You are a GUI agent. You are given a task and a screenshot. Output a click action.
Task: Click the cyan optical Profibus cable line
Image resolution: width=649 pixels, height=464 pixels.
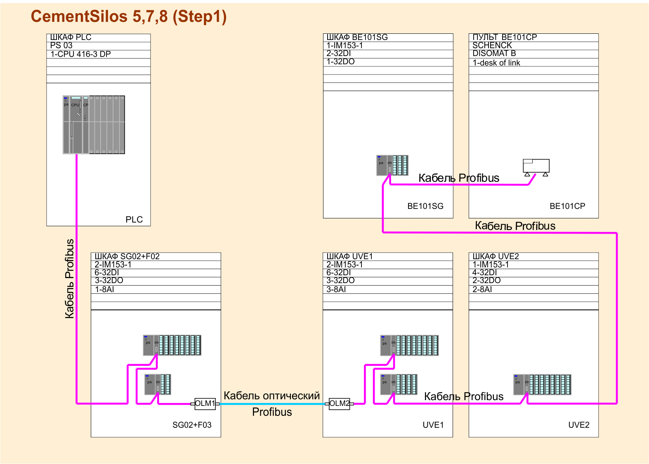(272, 404)
